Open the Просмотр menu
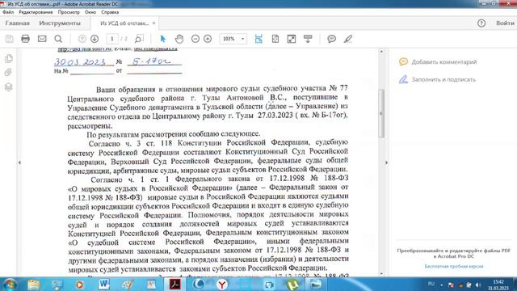Screen dimensions: 517x291 69,12
